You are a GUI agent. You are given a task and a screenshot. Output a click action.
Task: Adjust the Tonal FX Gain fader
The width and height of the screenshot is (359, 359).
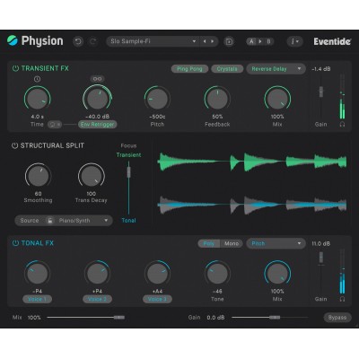(321, 258)
